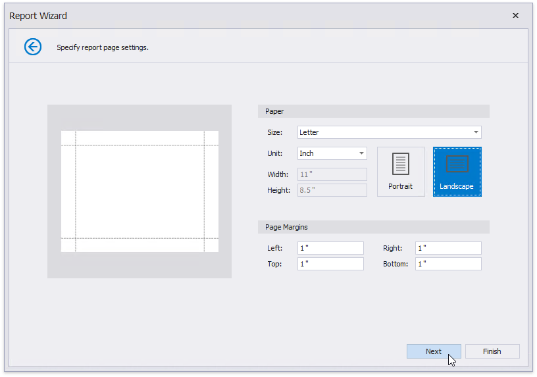Click the Page Margins section header
This screenshot has width=537, height=377.
coord(373,227)
